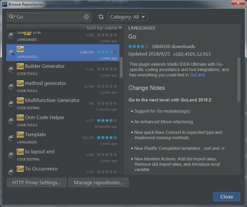Click star rating of selected Go row
247x207 pixels.
(107, 52)
